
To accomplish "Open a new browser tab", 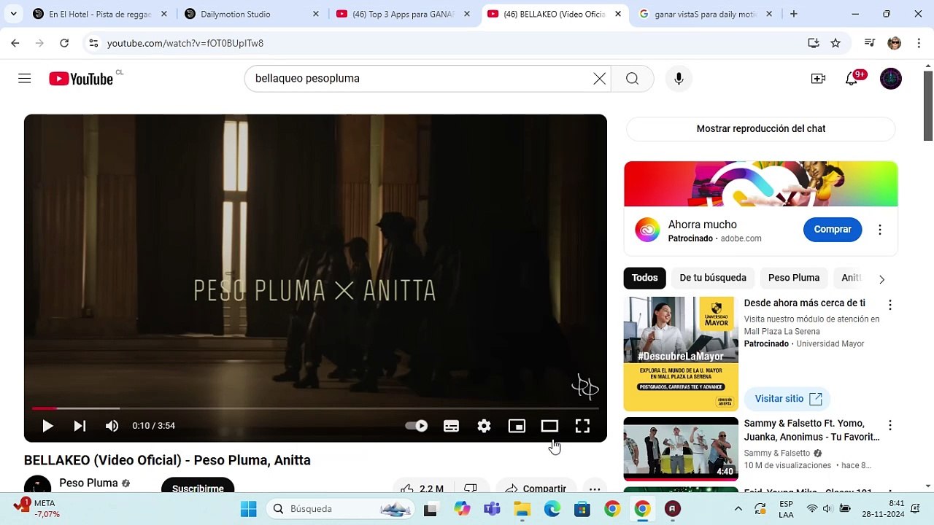I will pos(794,14).
